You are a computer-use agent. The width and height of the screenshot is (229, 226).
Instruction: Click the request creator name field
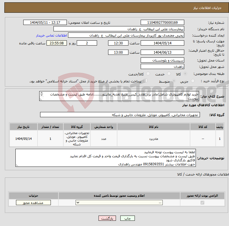coord(126,35)
